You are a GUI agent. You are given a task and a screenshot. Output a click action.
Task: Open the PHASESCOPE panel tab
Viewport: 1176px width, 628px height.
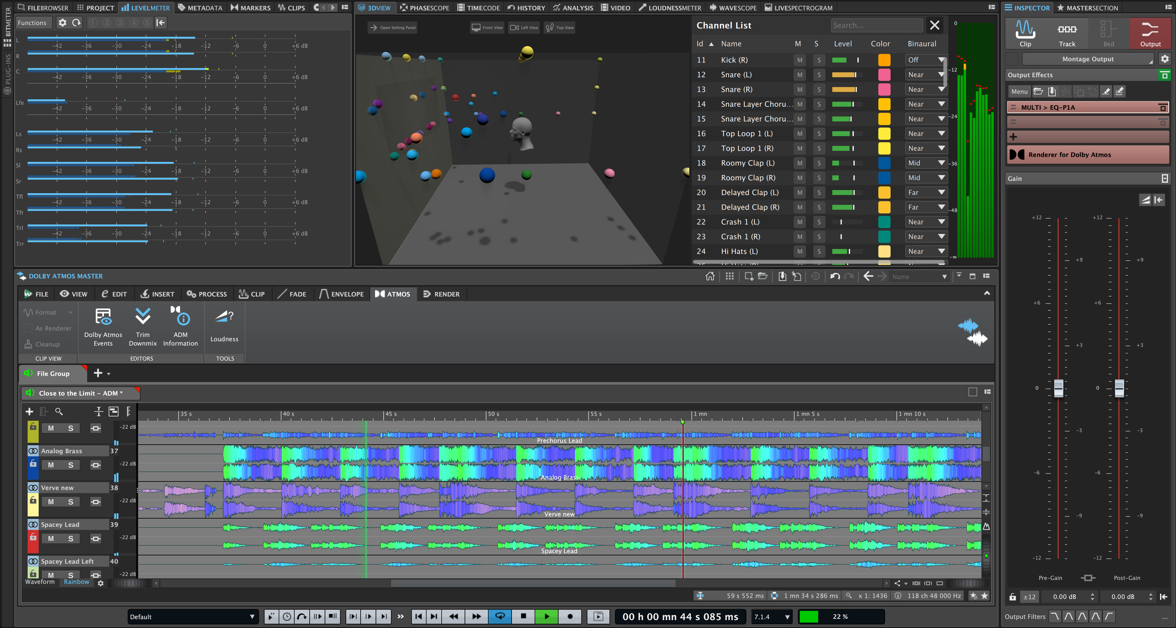coord(424,7)
